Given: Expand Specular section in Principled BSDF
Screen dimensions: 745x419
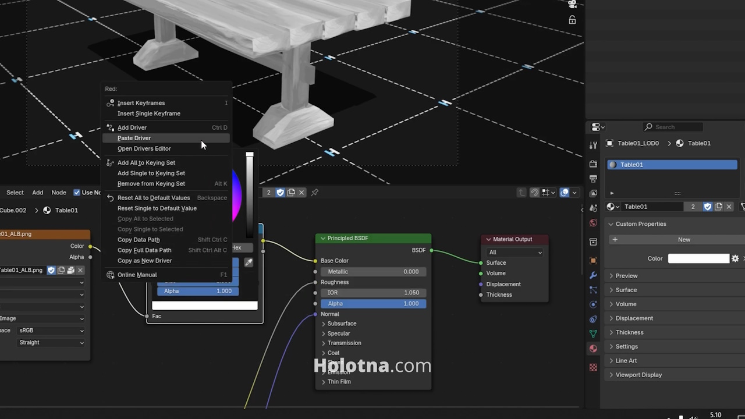Looking at the screenshot, I should click(335, 333).
